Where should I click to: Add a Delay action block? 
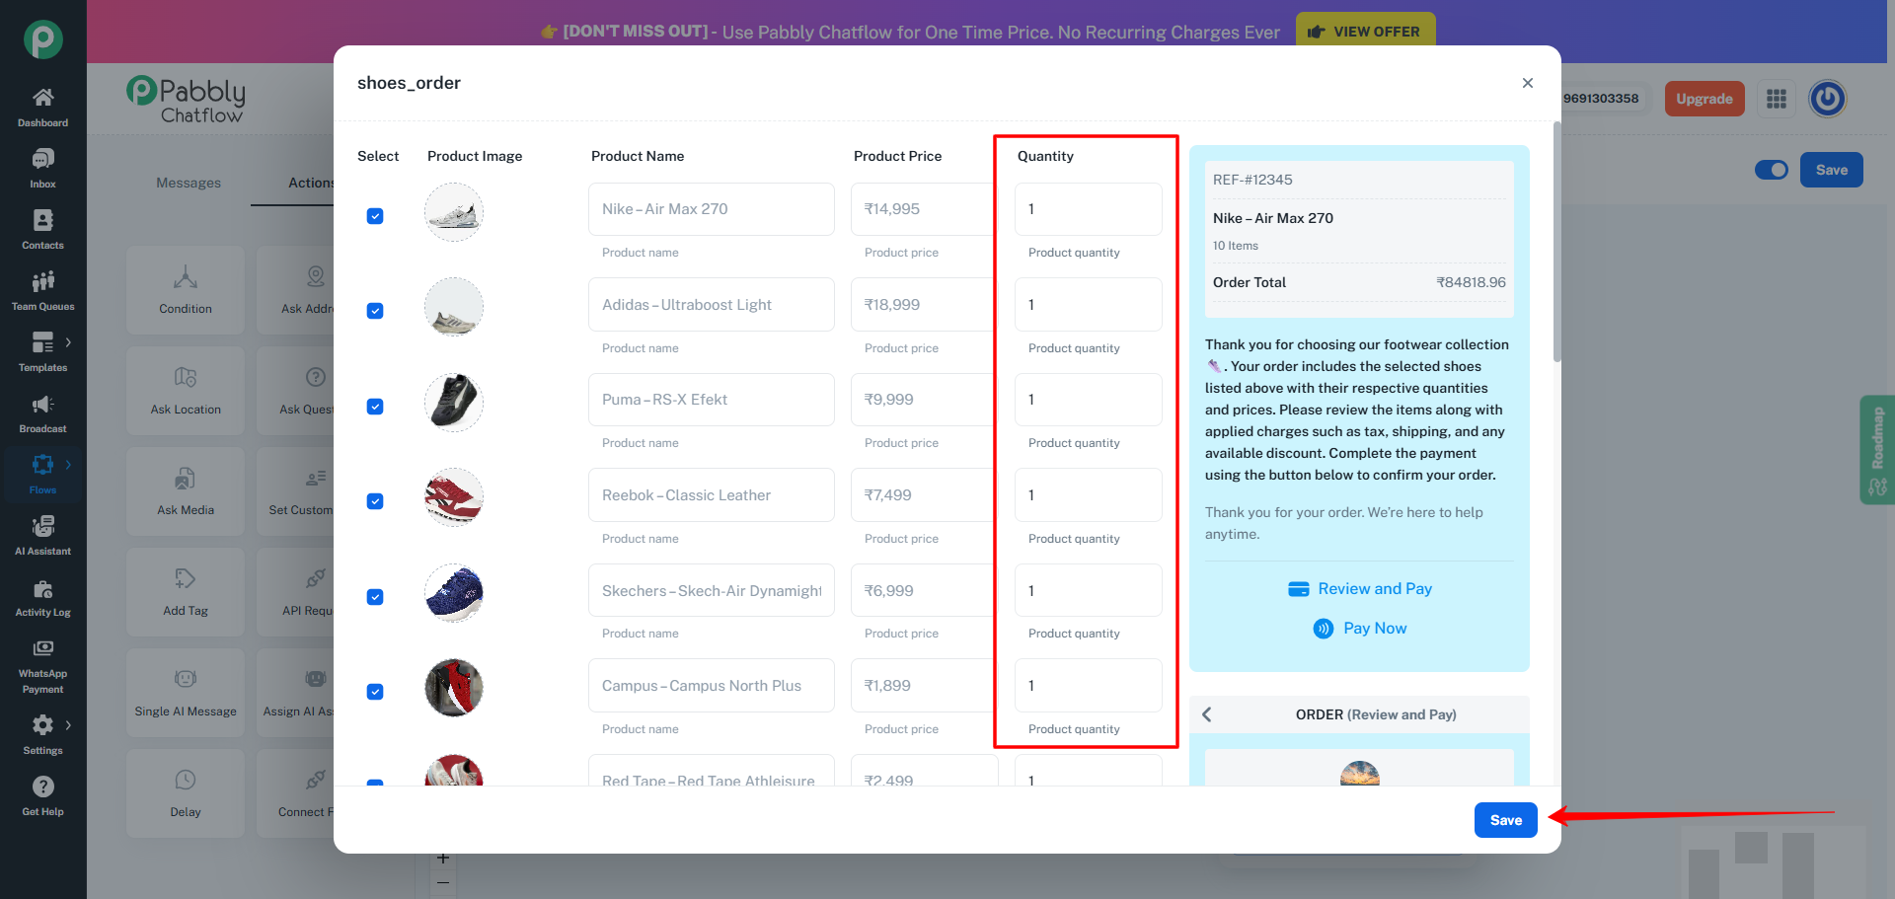pyautogui.click(x=186, y=794)
